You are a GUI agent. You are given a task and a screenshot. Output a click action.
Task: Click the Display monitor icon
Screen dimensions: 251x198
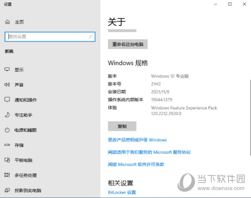click(7, 69)
